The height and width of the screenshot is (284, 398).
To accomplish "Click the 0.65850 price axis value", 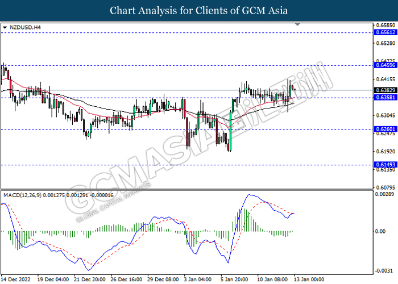I will (x=385, y=26).
